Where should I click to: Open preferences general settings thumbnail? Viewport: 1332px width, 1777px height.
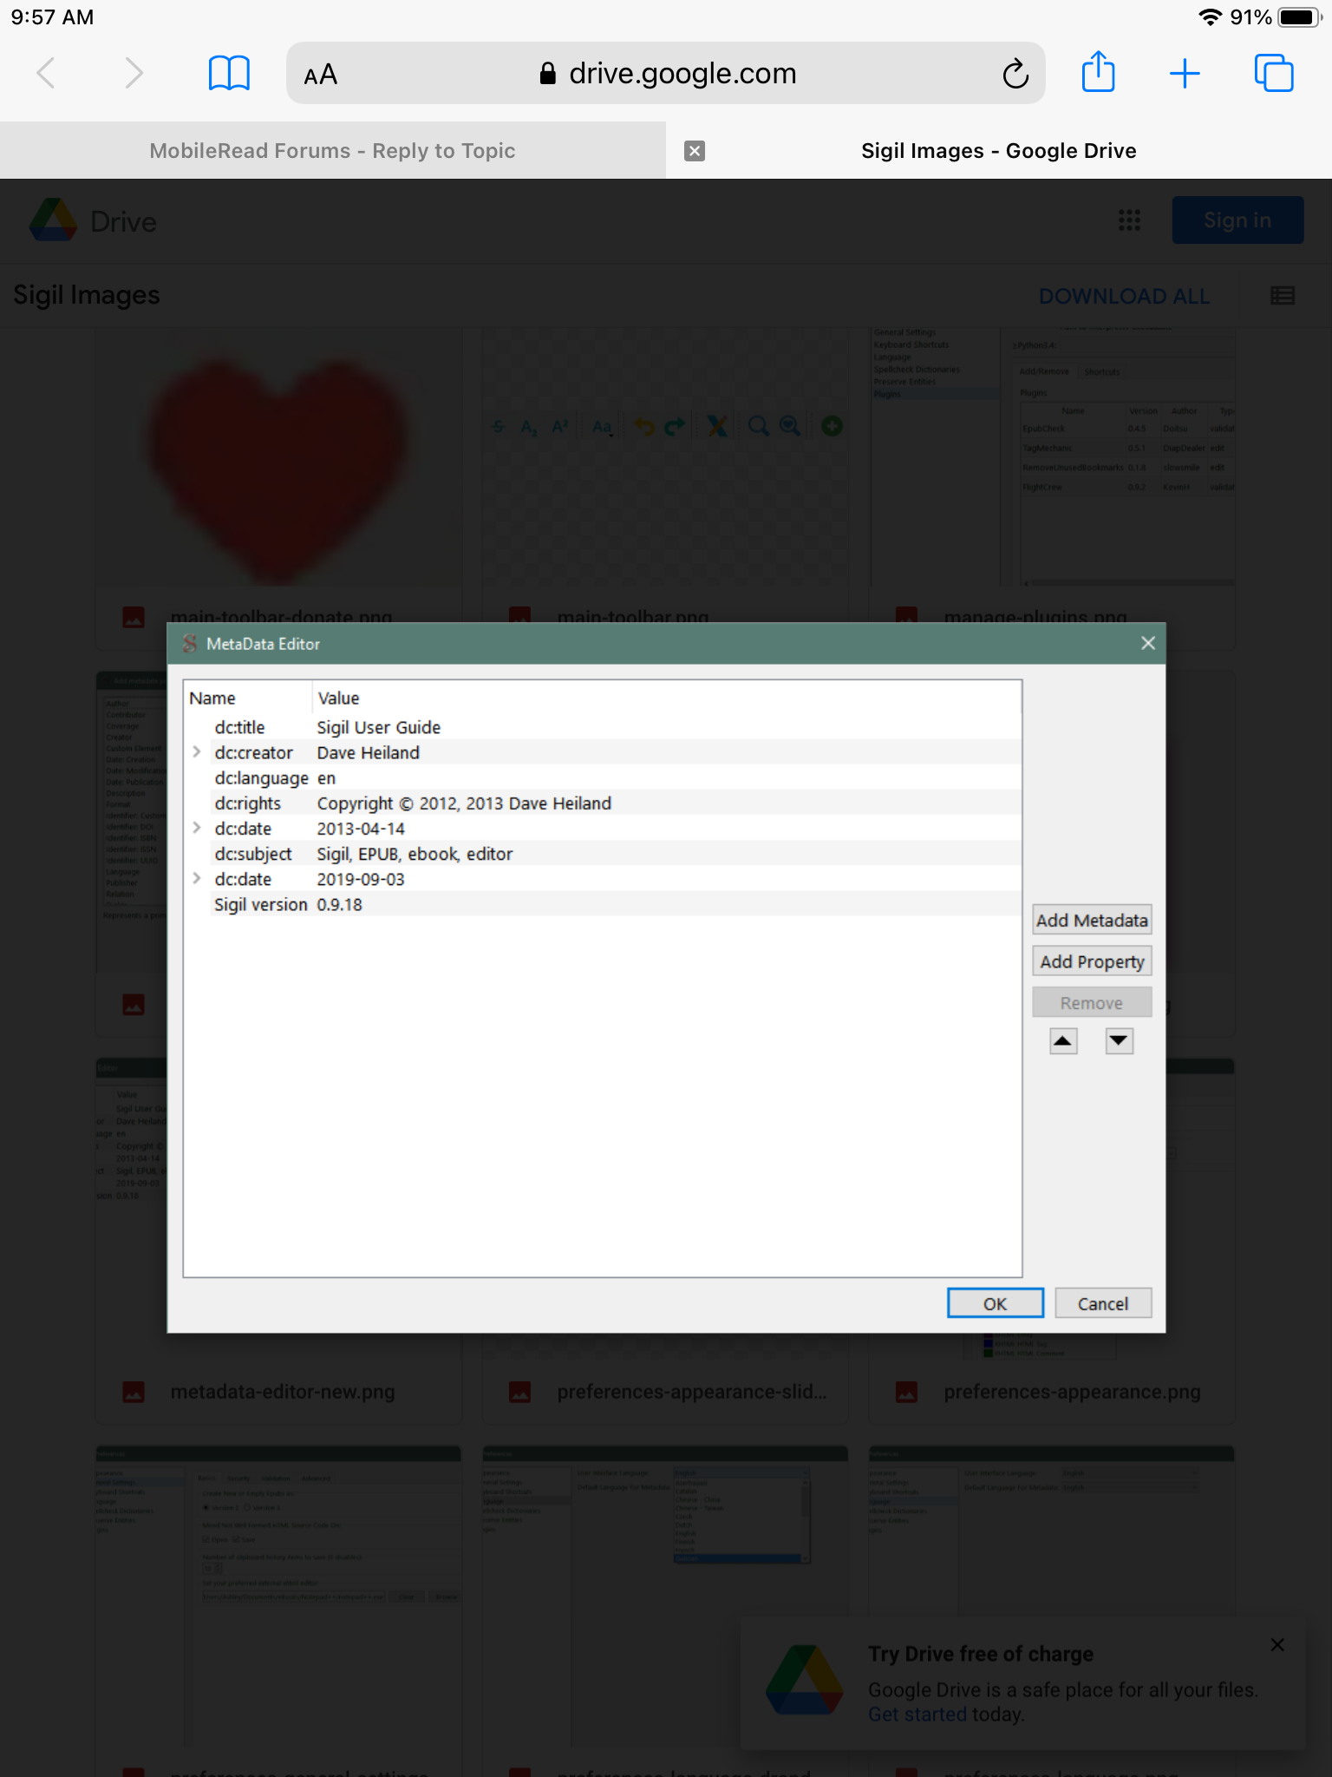tap(278, 1597)
